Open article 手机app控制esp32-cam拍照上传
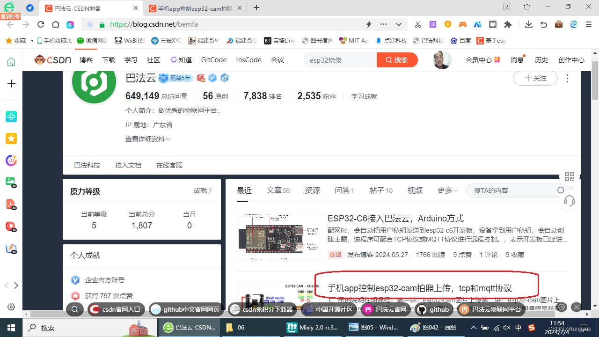The image size is (599, 337). pos(420,288)
